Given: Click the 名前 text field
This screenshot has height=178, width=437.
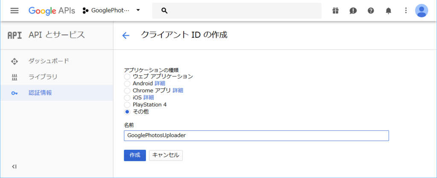Looking at the screenshot, I should click(x=256, y=136).
